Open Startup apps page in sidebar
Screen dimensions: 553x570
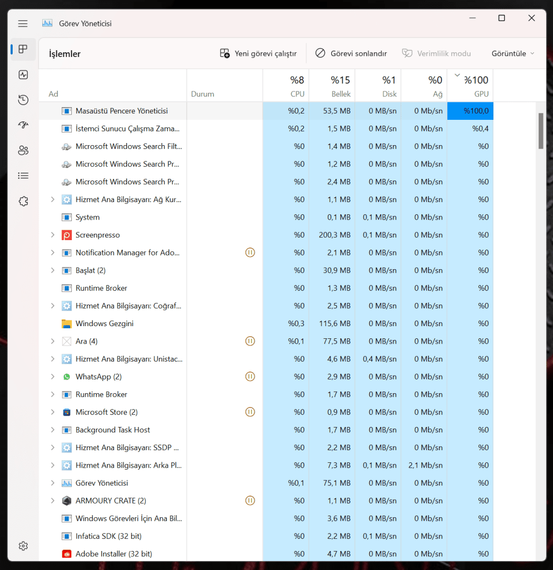click(23, 125)
